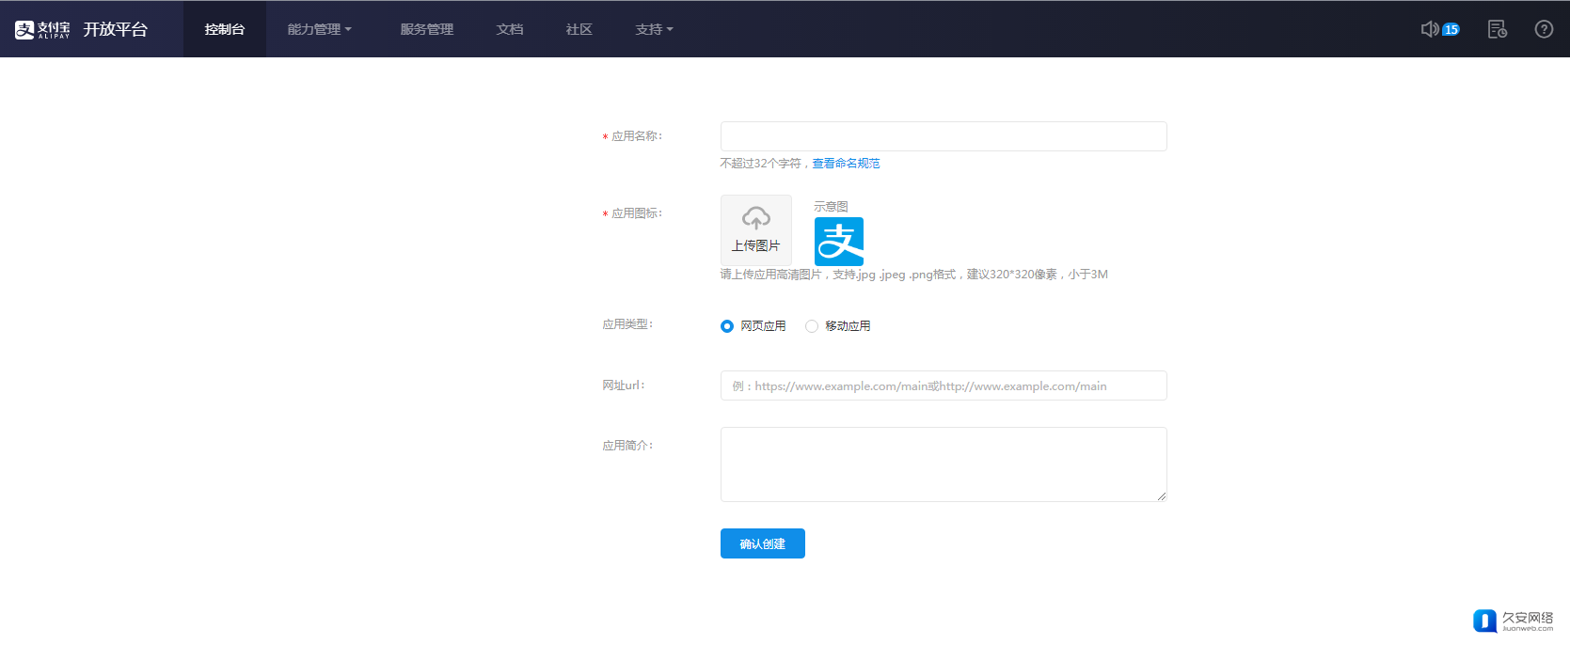The width and height of the screenshot is (1570, 645).
Task: Click into the 网址url text field
Action: 943,385
